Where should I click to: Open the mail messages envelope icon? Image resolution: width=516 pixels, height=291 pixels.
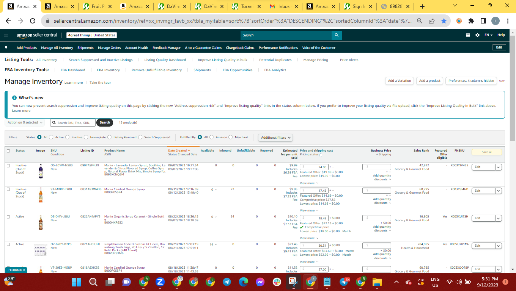(x=468, y=35)
